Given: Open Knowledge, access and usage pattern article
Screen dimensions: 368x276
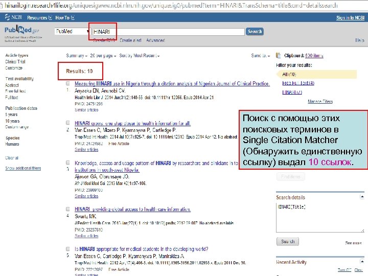Looking at the screenshot, I should [x=156, y=166].
